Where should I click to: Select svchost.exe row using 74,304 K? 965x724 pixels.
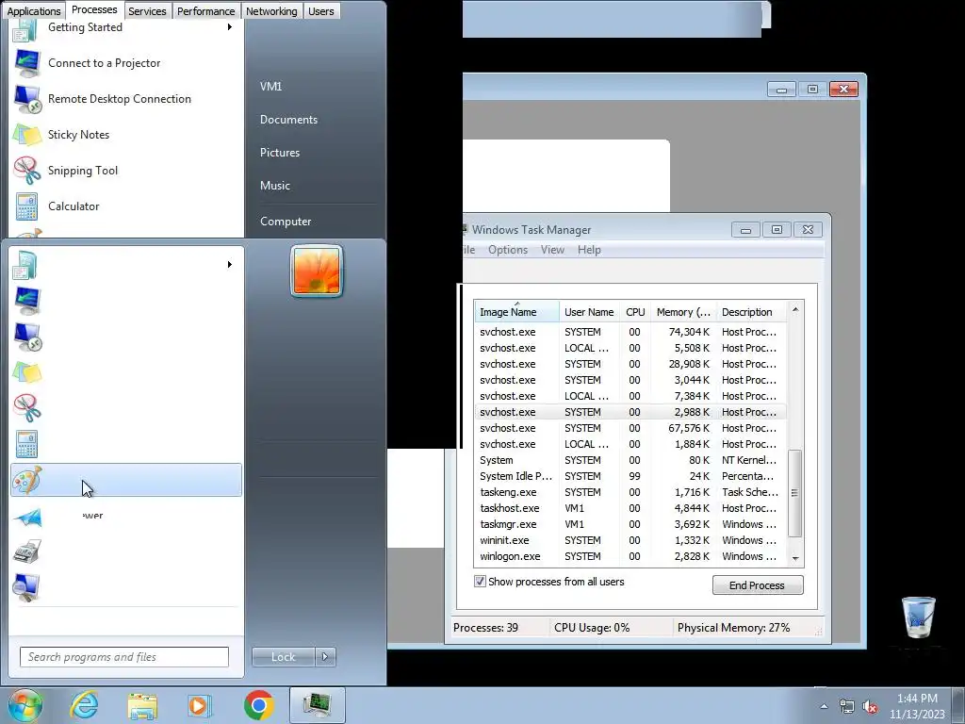pos(630,331)
